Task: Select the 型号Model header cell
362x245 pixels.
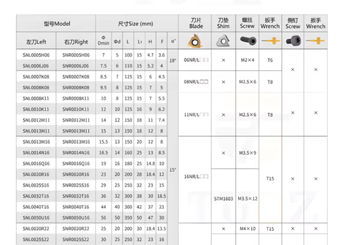Action: pos(56,24)
